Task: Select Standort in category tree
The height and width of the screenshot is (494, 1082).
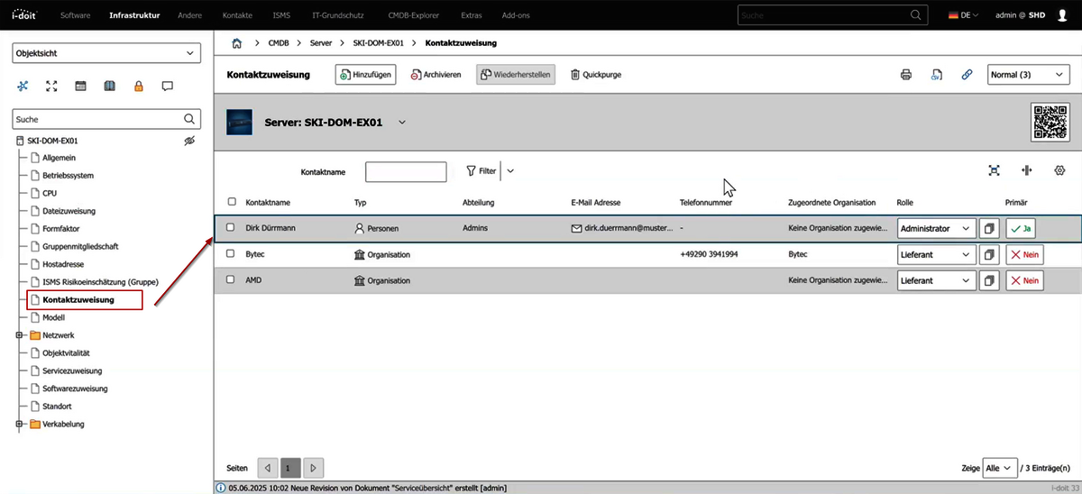Action: 57,407
